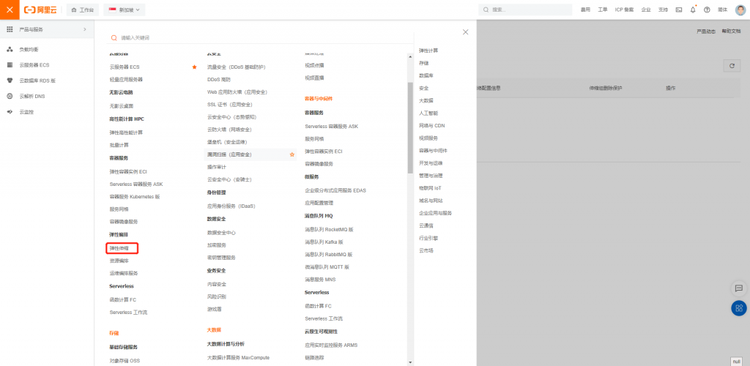Open the 新加坡 region dropdown
Viewport: 750px width, 366px height.
125,10
